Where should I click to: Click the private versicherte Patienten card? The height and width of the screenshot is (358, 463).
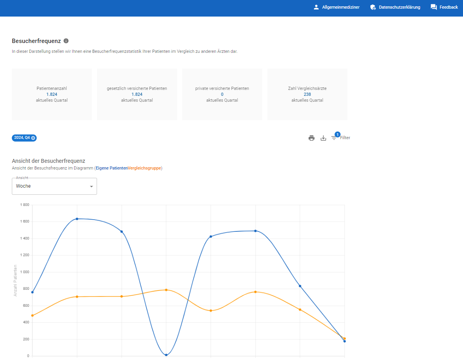222,95
